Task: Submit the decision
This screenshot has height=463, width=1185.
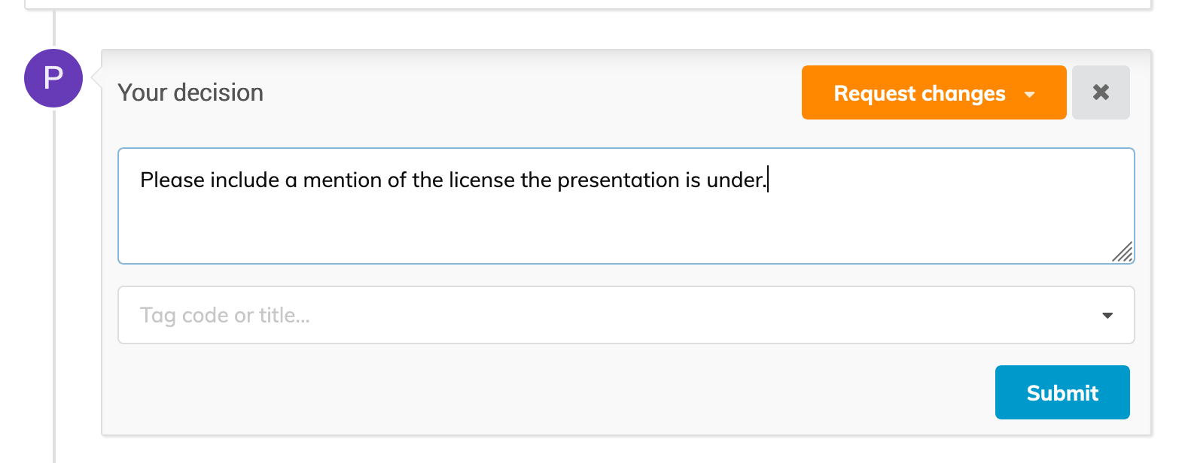Action: (1062, 392)
